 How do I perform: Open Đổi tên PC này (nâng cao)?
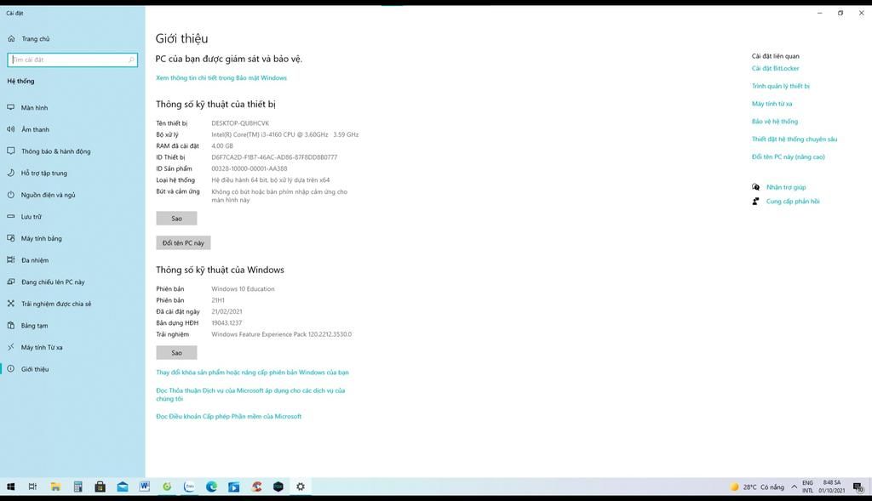[x=788, y=157]
